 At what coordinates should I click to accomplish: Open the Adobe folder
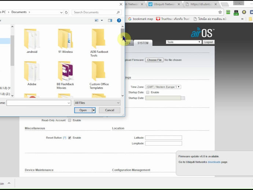(x=32, y=73)
